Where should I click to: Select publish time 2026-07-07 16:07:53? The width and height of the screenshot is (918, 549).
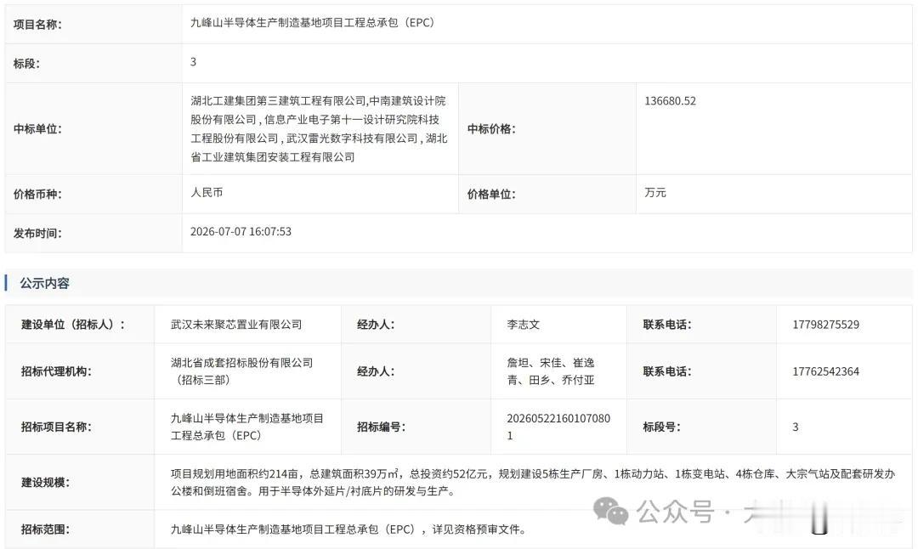pos(241,232)
